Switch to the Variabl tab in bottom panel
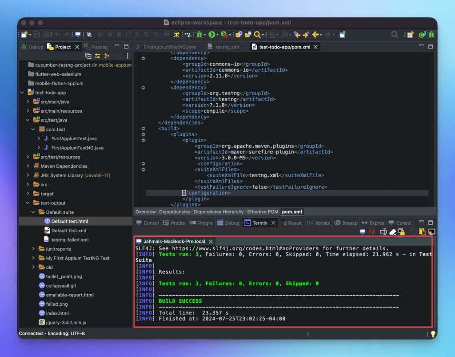The width and height of the screenshot is (455, 357). click(319, 223)
